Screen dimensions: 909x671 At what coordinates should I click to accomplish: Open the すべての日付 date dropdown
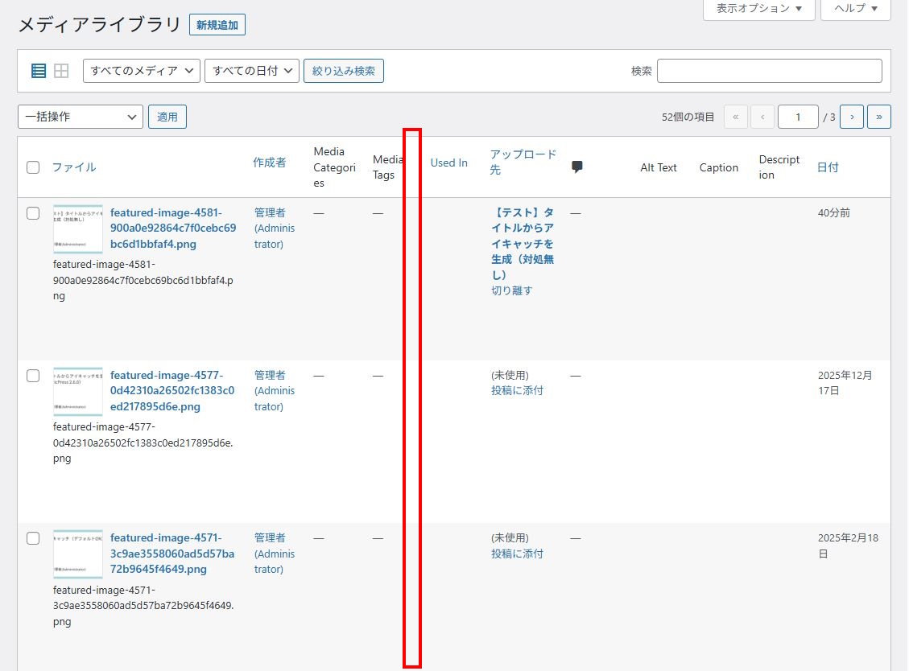pyautogui.click(x=252, y=71)
